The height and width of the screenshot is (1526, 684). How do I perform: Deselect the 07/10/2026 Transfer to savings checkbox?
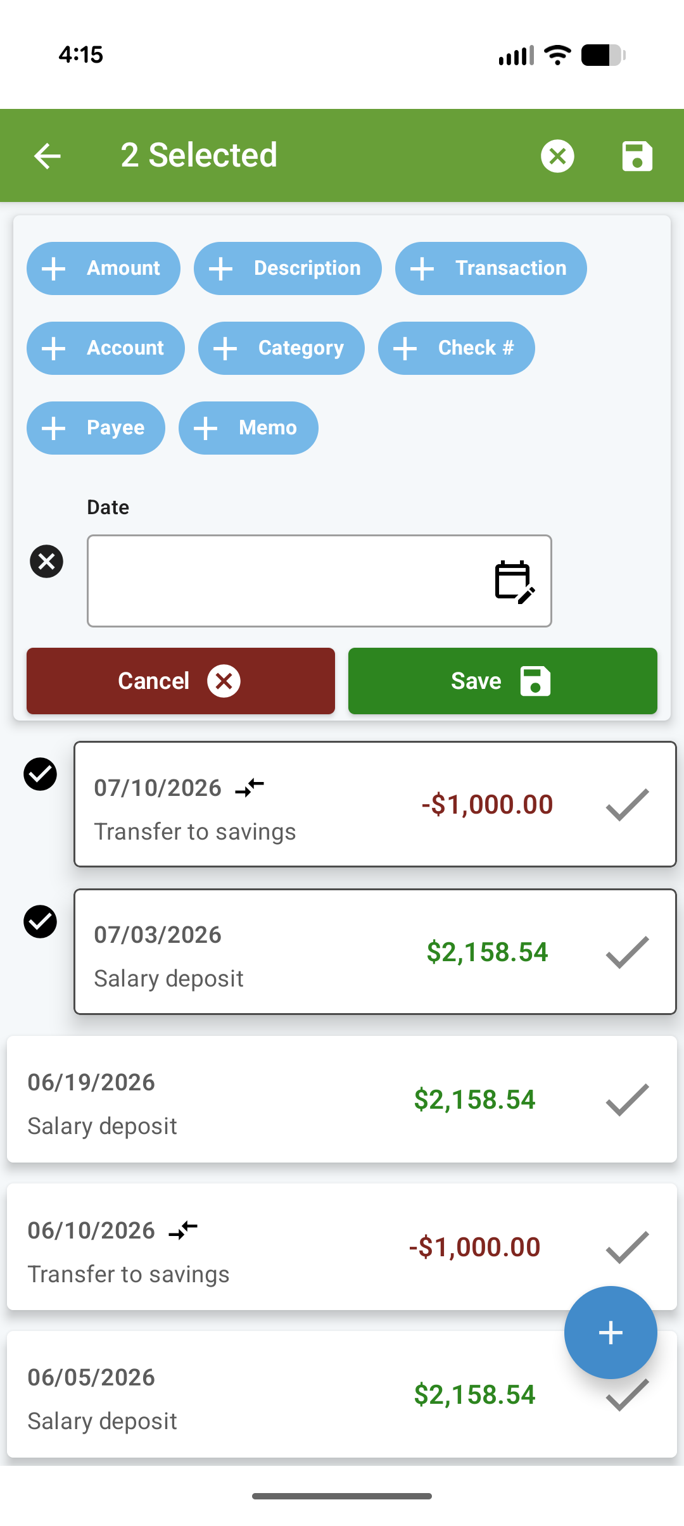[x=40, y=774]
